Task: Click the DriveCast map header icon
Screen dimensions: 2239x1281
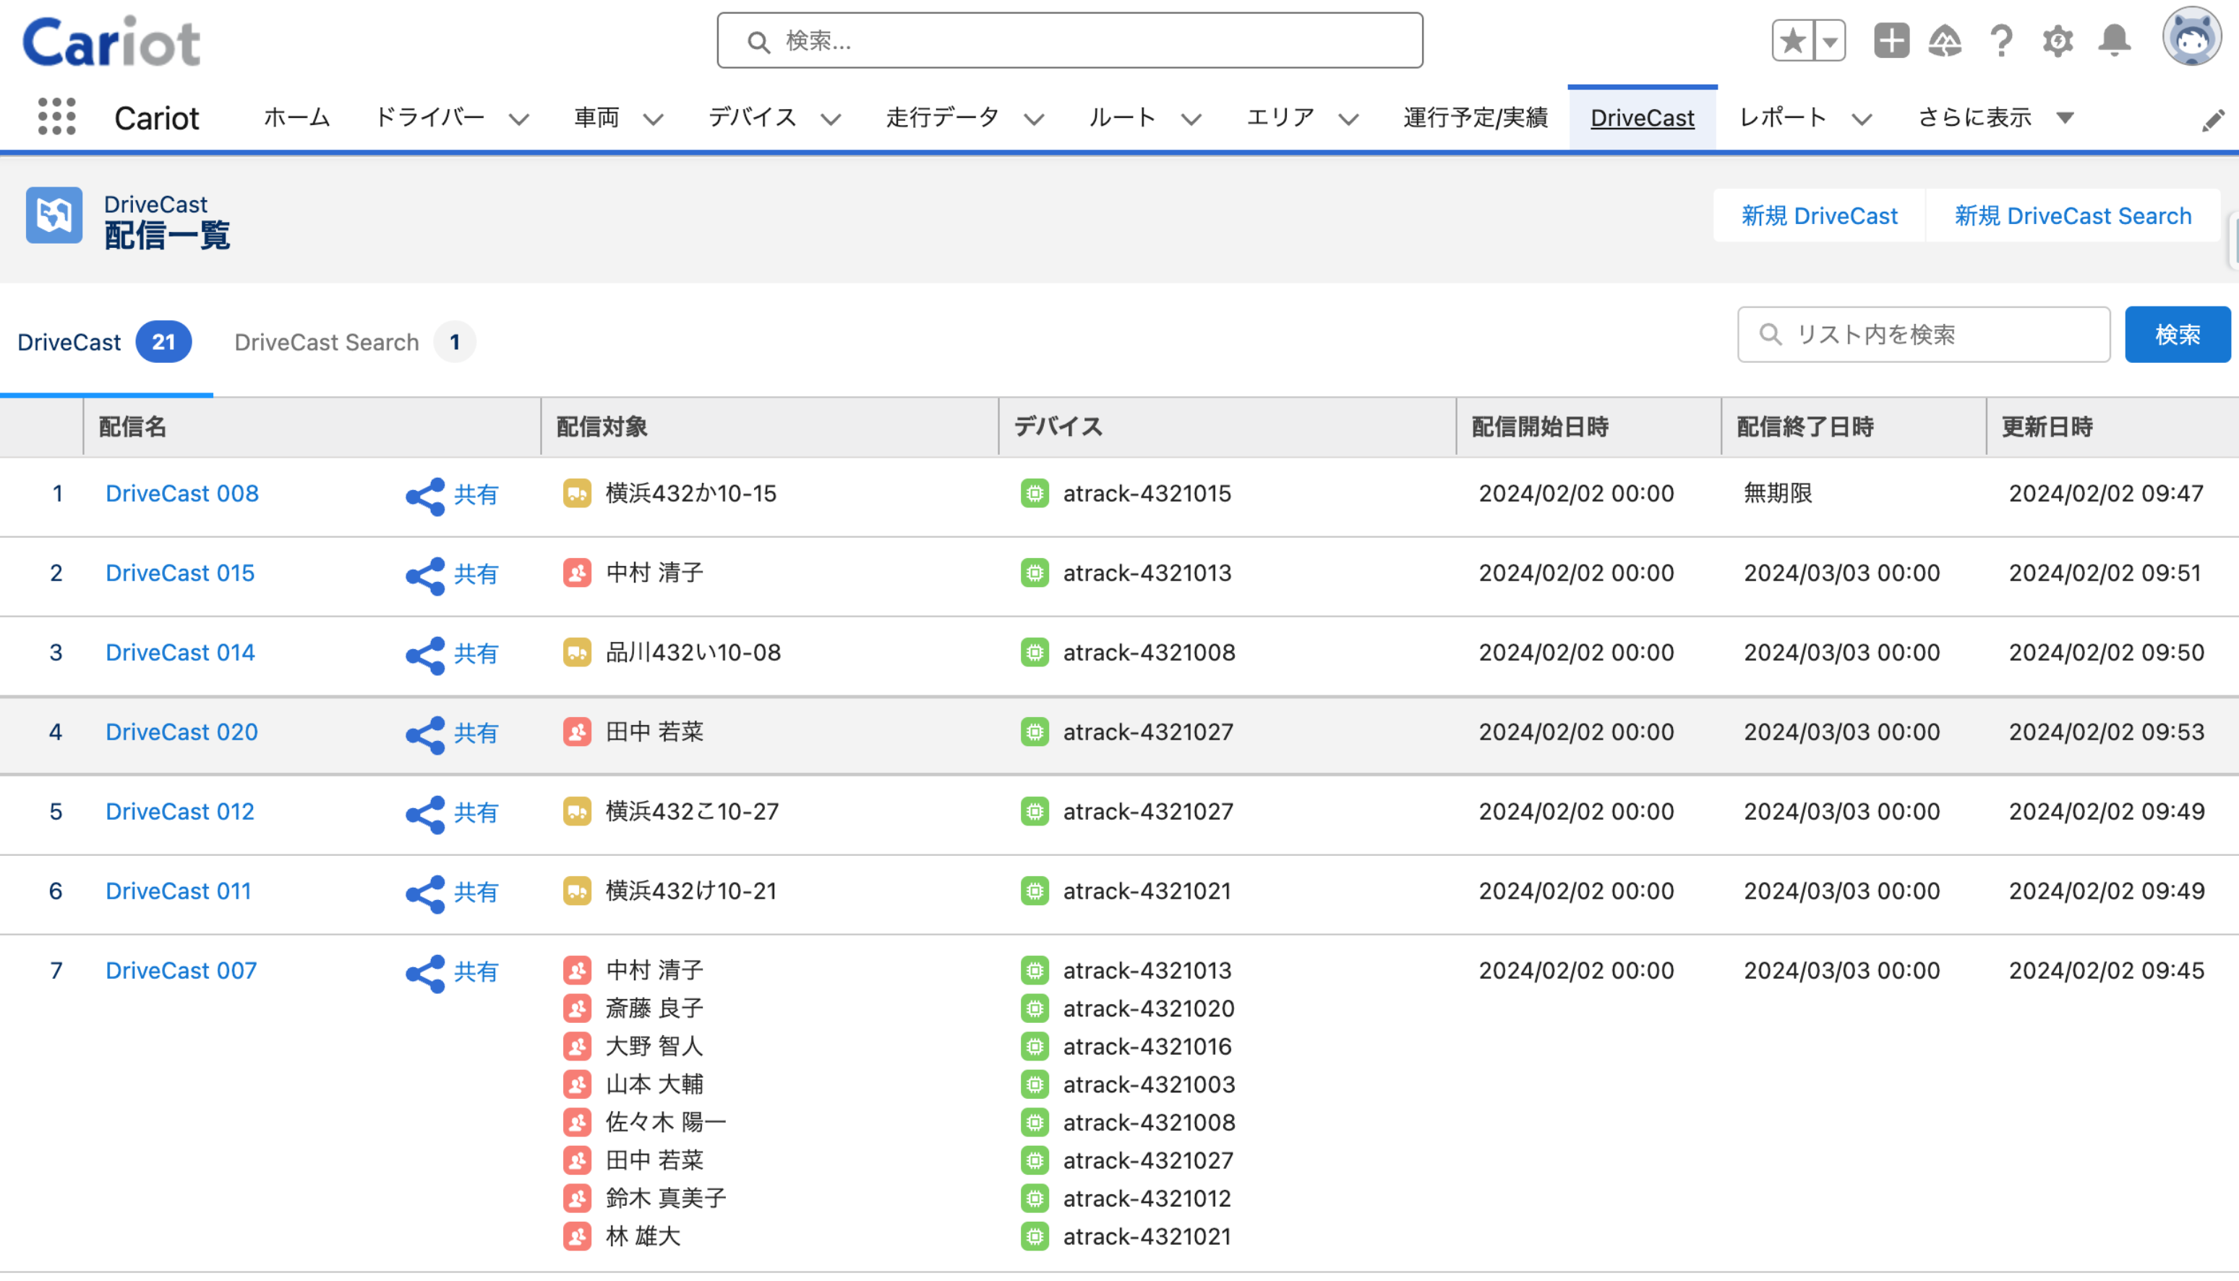Action: [53, 215]
